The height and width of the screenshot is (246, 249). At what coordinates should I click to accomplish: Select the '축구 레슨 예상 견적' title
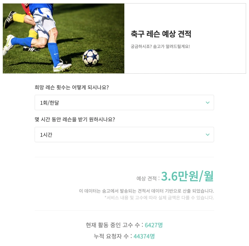point(161,34)
